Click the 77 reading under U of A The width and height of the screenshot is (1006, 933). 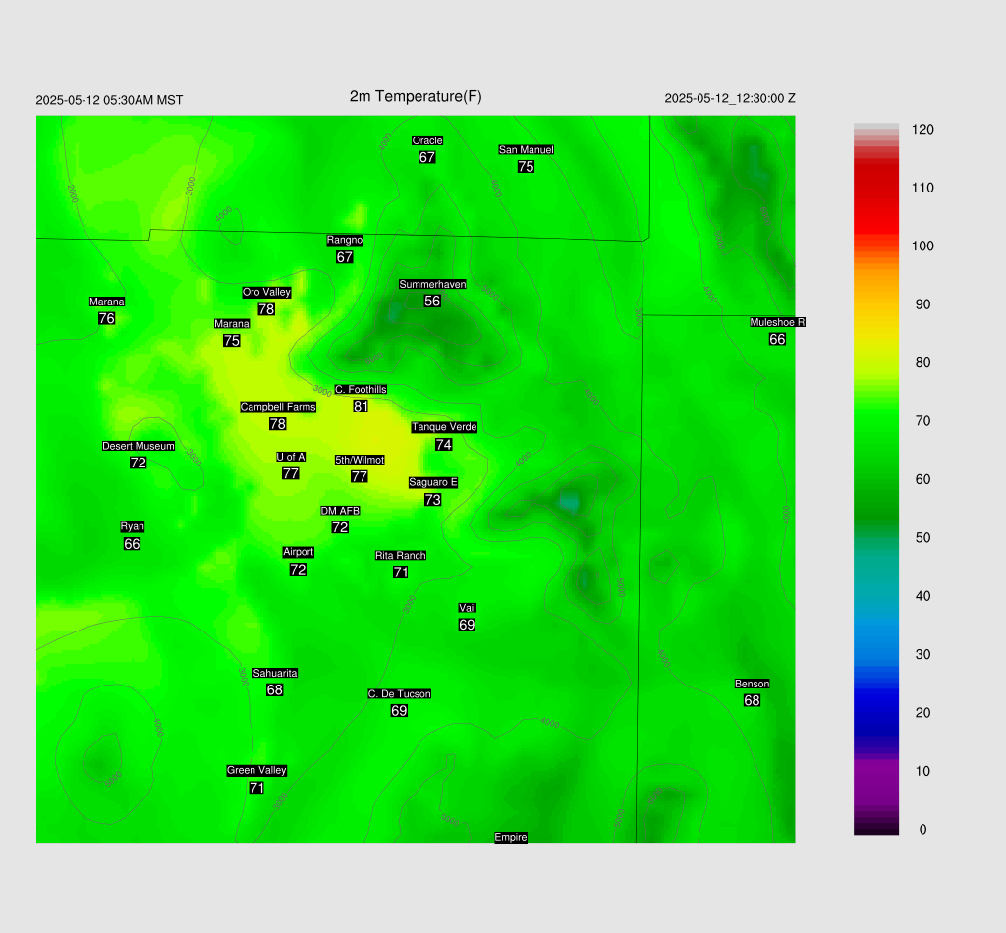[291, 473]
